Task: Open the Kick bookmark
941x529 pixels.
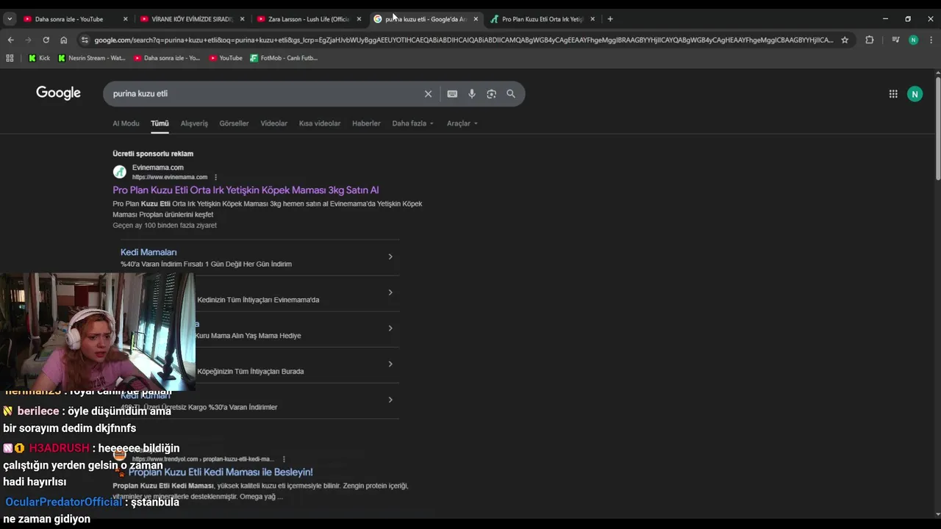Action: 40,58
